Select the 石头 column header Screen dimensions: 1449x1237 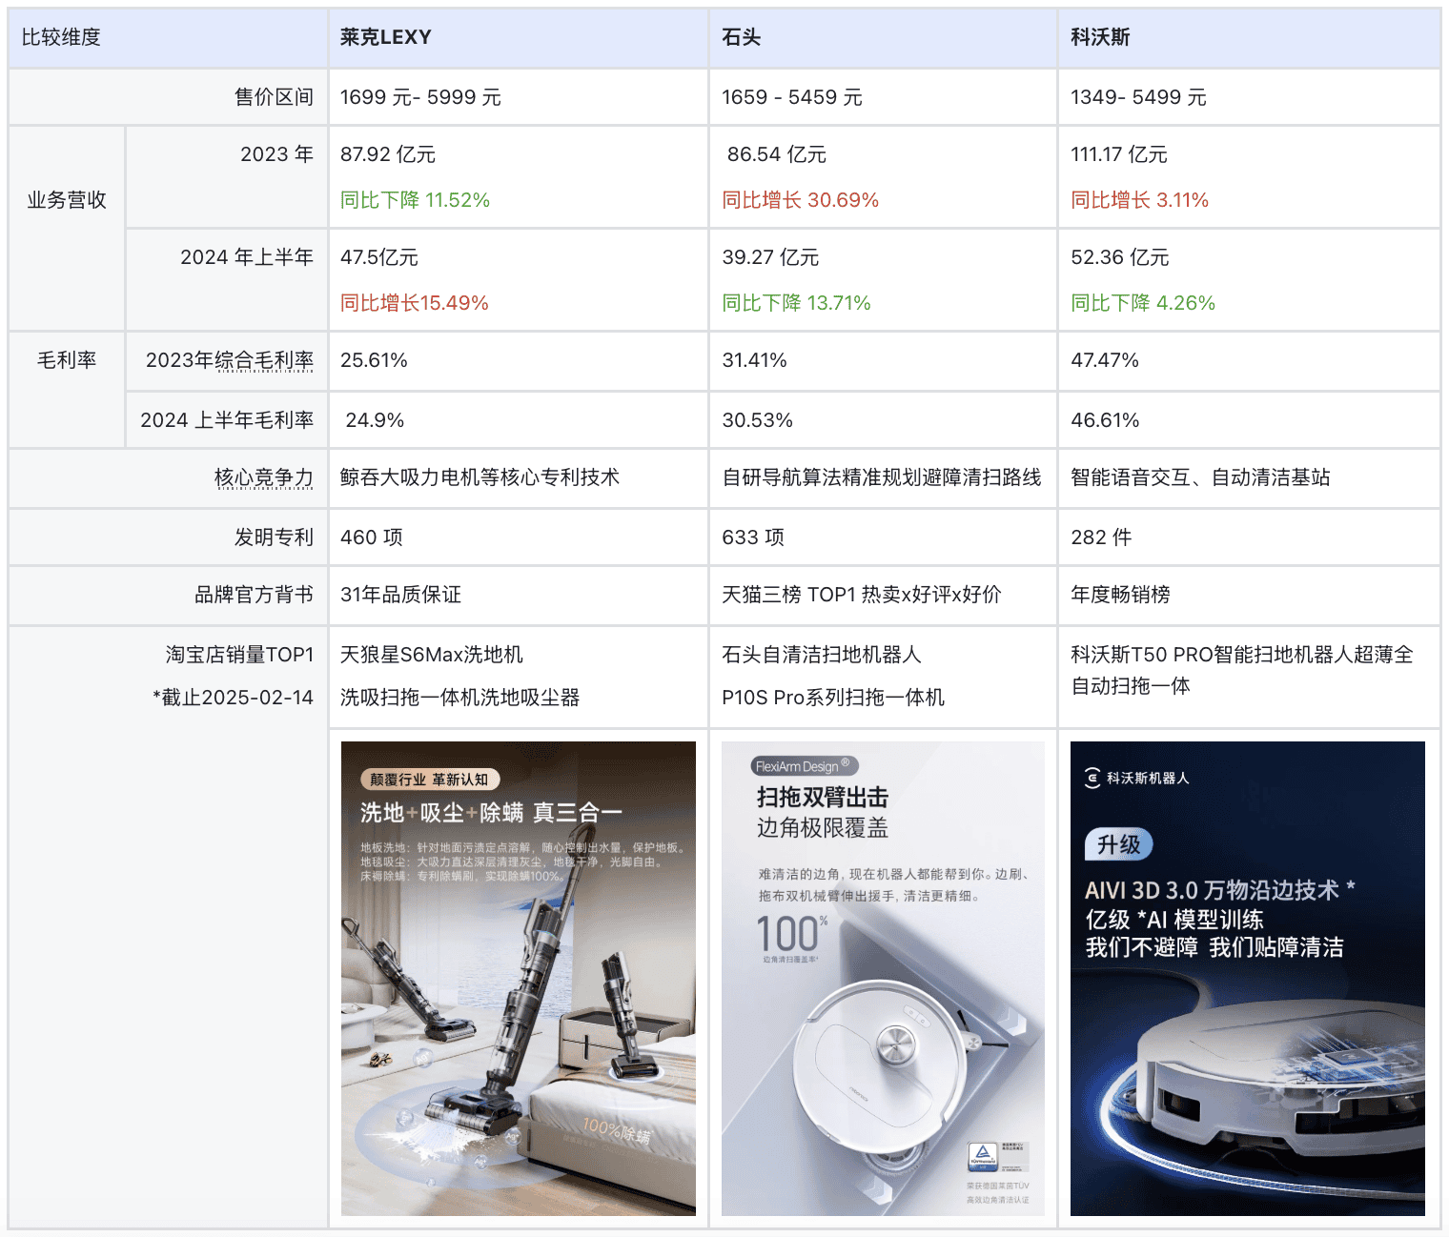883,38
